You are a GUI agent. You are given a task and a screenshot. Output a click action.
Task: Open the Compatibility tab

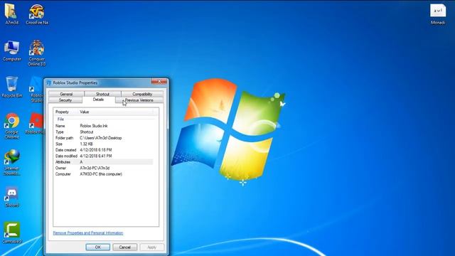point(142,94)
